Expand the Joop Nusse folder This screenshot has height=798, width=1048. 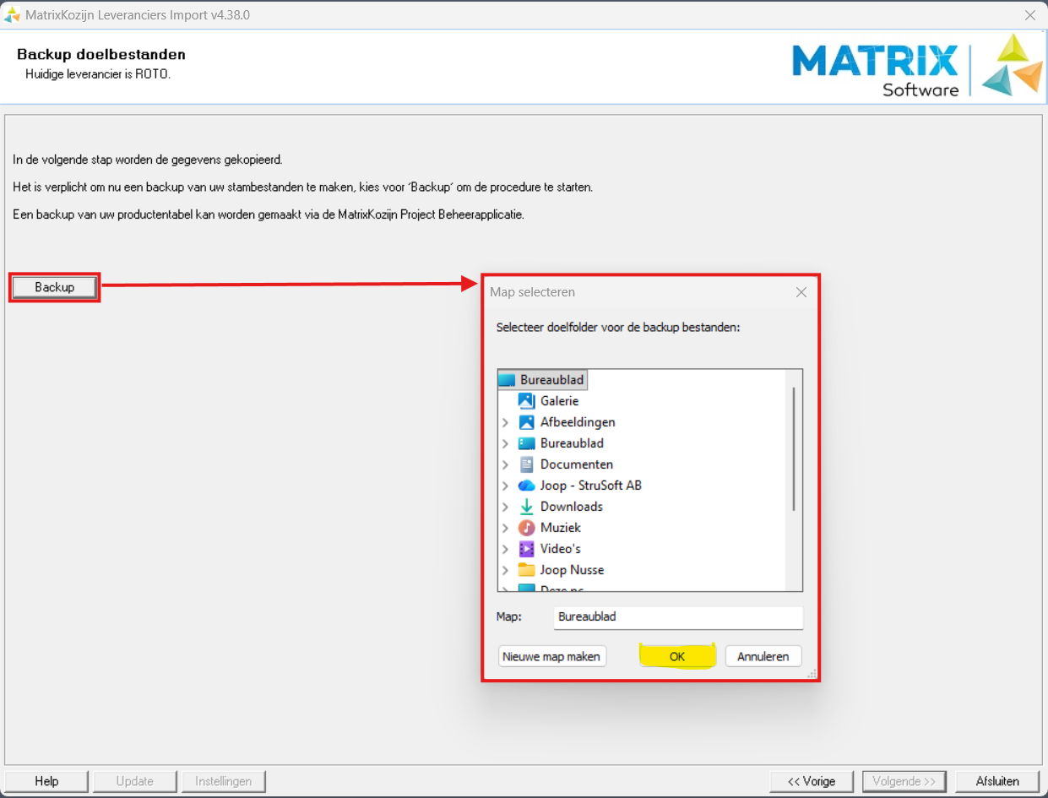[x=505, y=570]
